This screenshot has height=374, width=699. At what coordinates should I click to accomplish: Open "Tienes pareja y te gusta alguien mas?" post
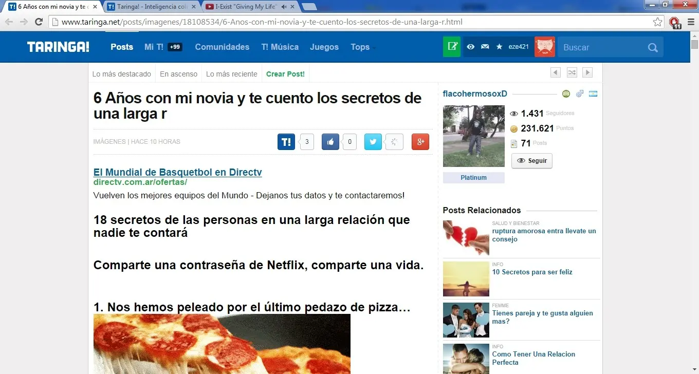543,317
